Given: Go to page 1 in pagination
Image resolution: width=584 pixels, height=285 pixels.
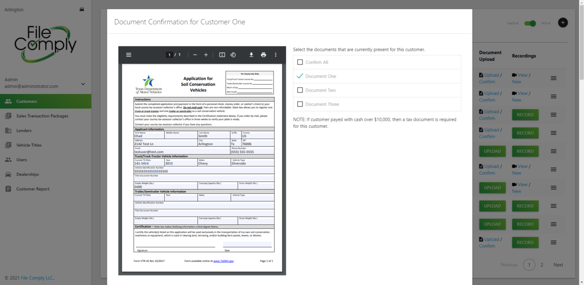Looking at the screenshot, I should [x=529, y=265].
